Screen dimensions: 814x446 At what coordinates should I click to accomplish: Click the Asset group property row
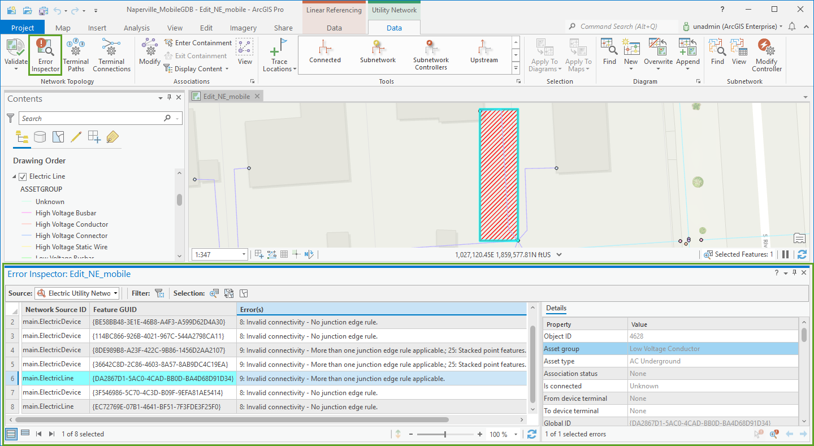click(x=671, y=349)
